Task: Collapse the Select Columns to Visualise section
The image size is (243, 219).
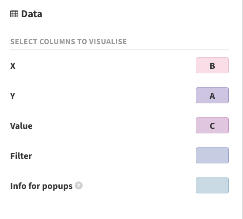Action: point(68,42)
